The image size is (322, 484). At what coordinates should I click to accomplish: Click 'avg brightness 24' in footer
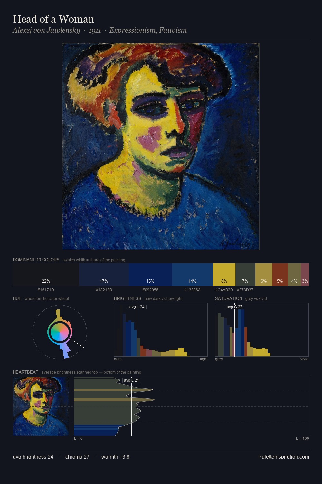click(x=33, y=457)
